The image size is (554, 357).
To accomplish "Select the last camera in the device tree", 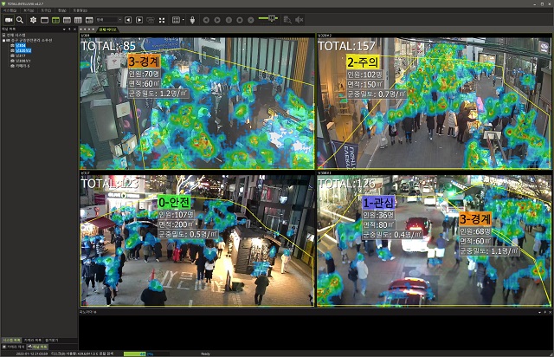I will (23, 65).
